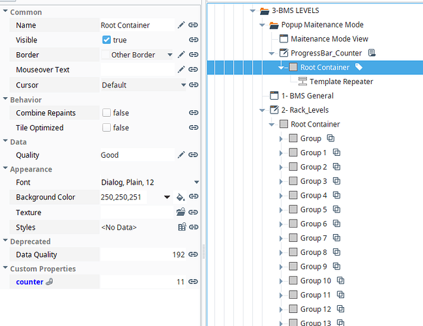Image resolution: width=423 pixels, height=326 pixels.
Task: Uncheck the Visible true checkbox
Action: point(106,40)
